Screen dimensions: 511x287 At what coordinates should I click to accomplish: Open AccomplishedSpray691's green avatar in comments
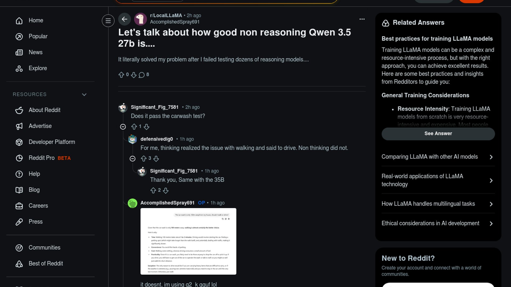click(133, 203)
